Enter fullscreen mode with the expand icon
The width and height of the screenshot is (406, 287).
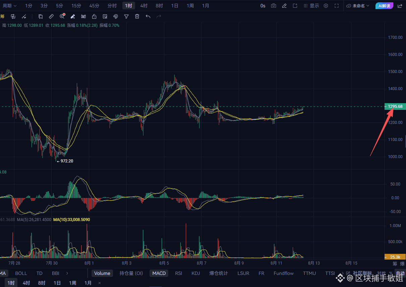[337, 6]
